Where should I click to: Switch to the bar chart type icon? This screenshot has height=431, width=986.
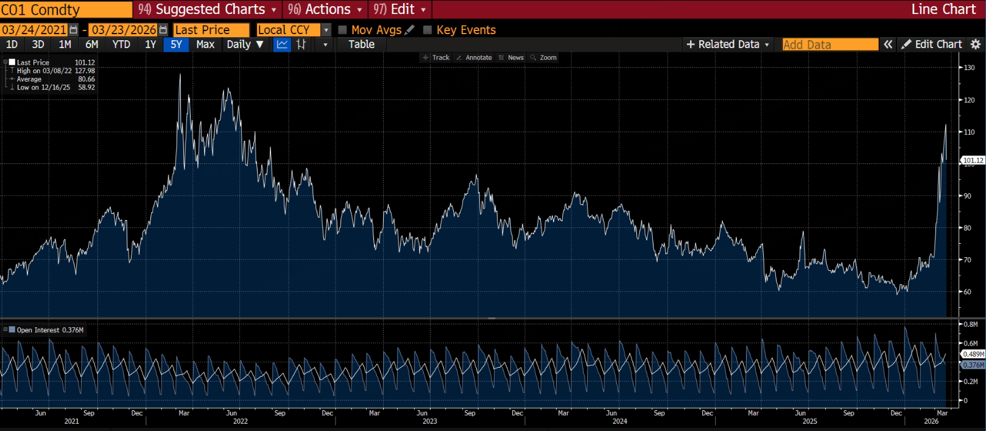301,45
